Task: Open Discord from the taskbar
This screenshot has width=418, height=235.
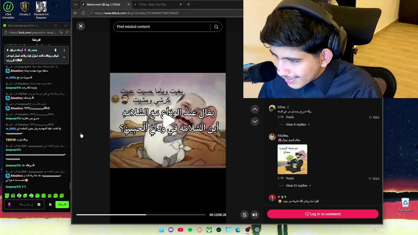Action: point(171,230)
